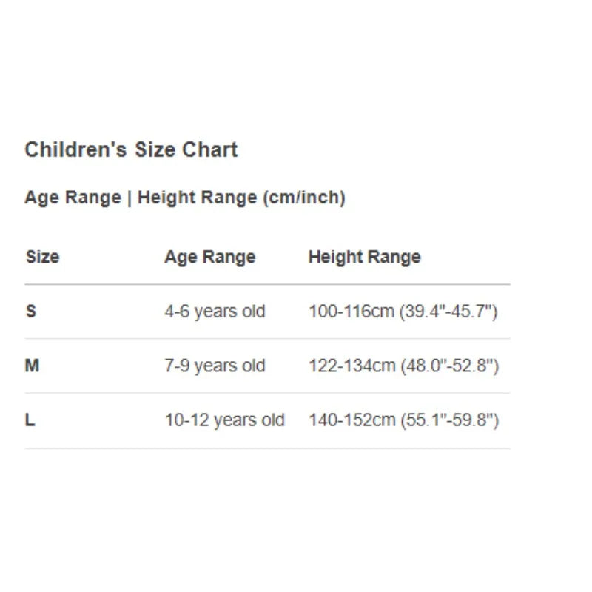Click the "S" size row label
The width and height of the screenshot is (592, 592).
31,312
